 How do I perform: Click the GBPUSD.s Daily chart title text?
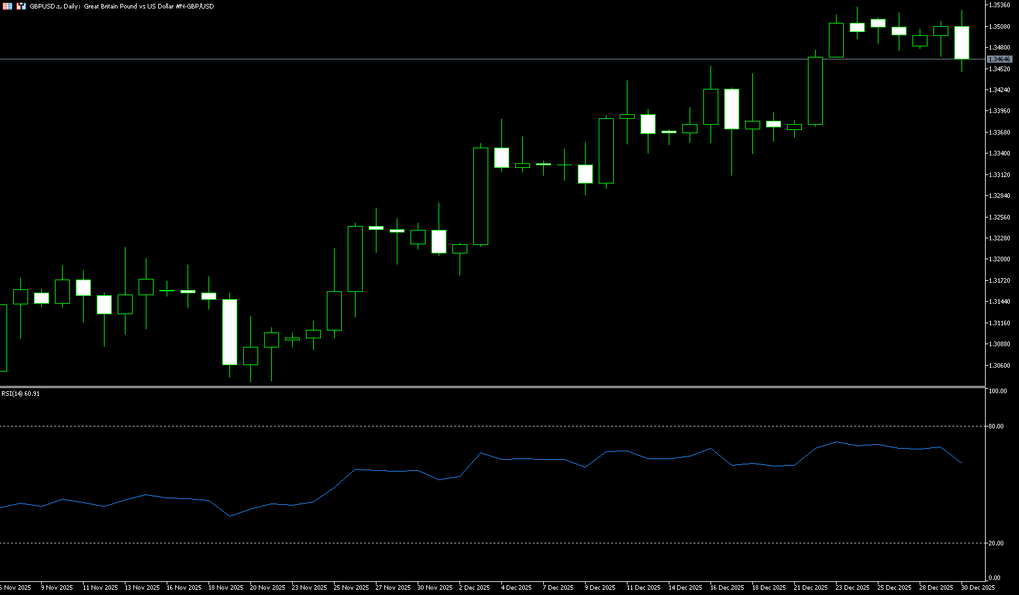[x=122, y=6]
